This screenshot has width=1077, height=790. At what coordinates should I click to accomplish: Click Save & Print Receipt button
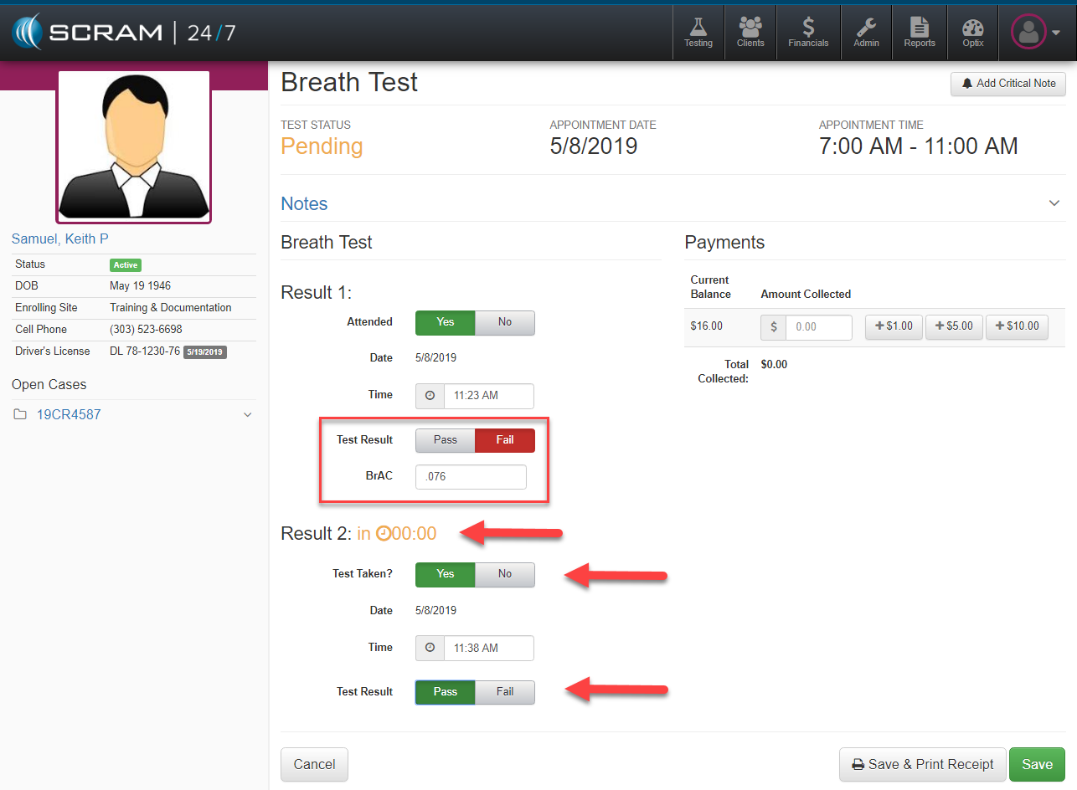(921, 764)
